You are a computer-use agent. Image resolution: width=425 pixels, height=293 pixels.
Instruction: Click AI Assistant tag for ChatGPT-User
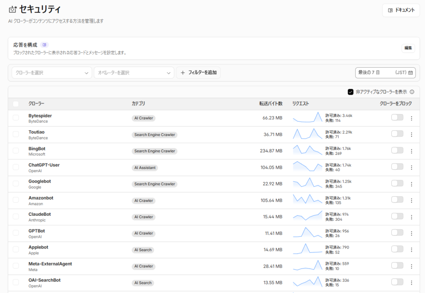[x=145, y=168]
